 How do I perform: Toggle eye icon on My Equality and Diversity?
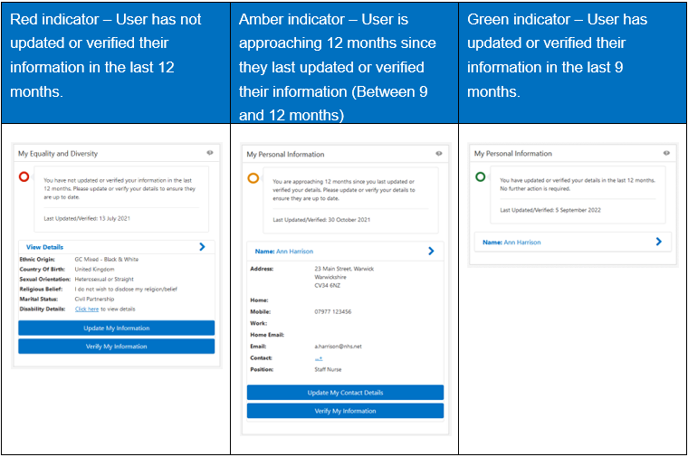[x=209, y=153]
